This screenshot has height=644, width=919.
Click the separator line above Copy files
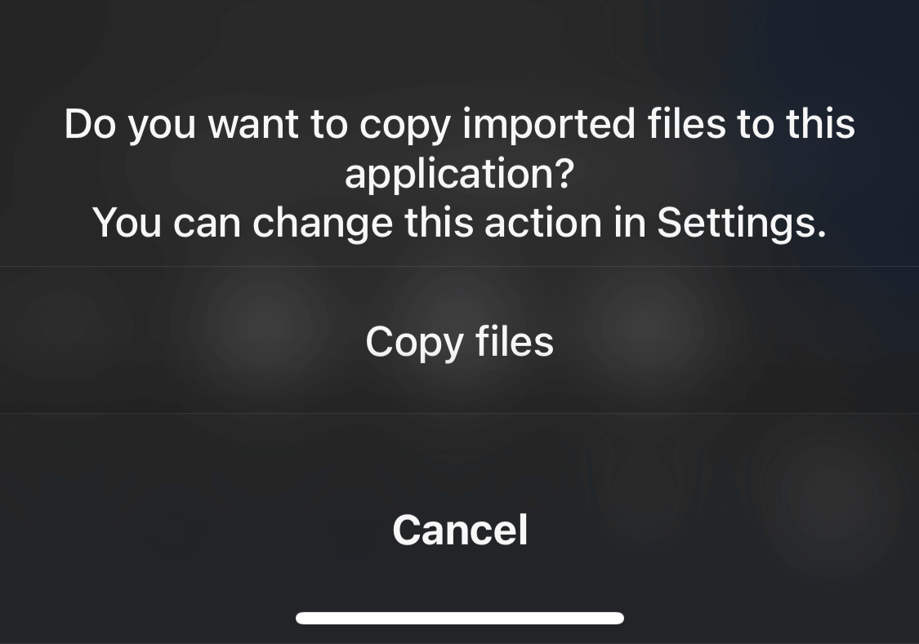[x=459, y=265]
